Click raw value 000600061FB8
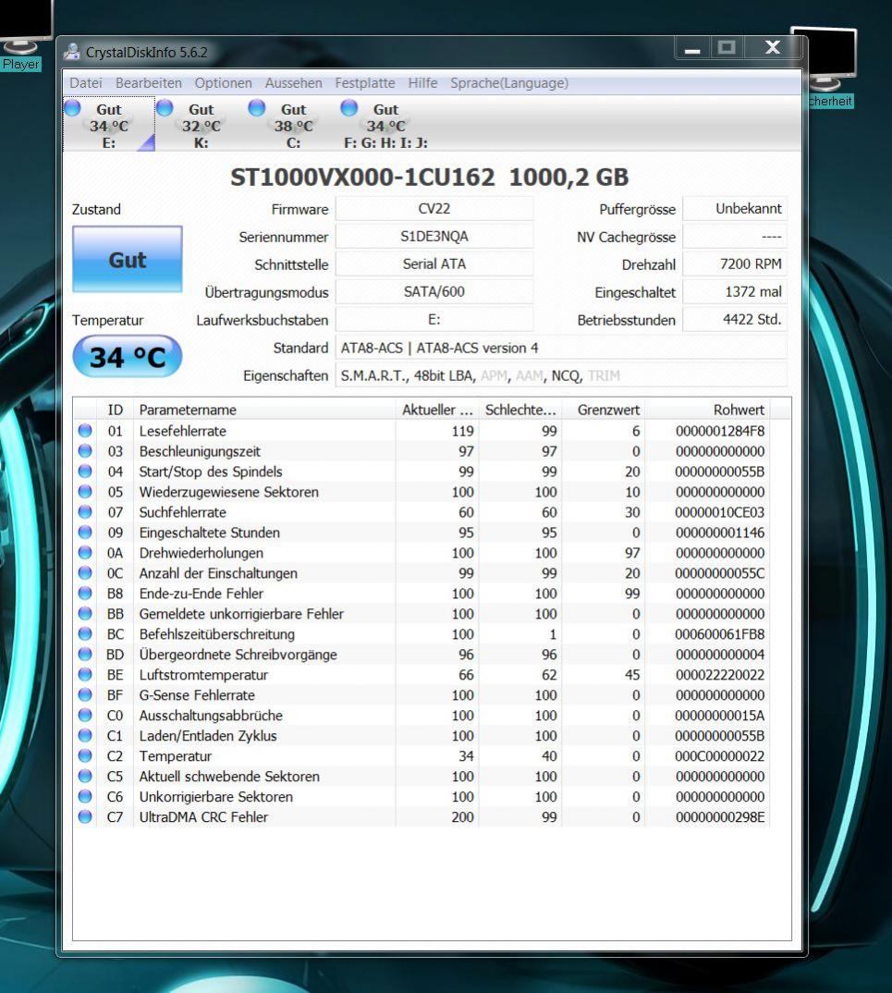 click(x=720, y=634)
